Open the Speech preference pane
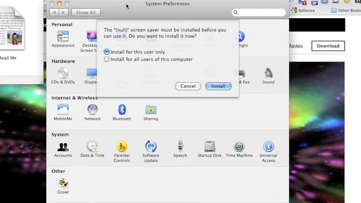361x203 pixels. point(180,149)
